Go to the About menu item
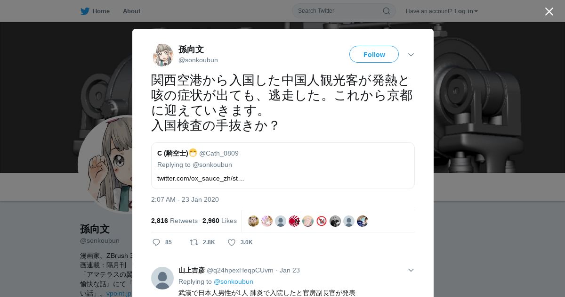The width and height of the screenshot is (565, 297). (131, 11)
